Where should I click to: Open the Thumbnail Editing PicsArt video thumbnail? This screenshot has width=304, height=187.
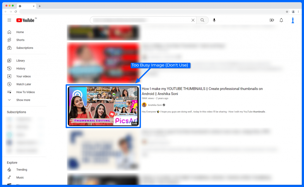tap(103, 106)
